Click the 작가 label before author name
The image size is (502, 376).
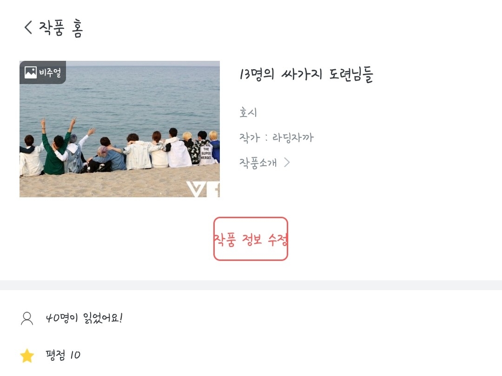point(250,137)
